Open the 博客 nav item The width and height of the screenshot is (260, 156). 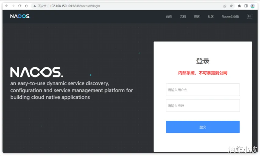click(197, 16)
